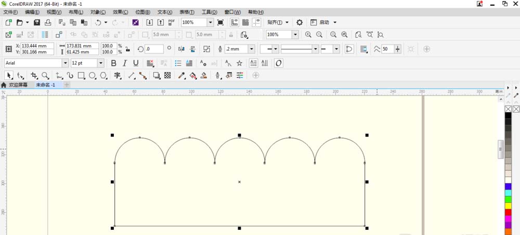Click the Save floppy disk icon
Viewport: 520px width, 235px height.
coord(37,22)
